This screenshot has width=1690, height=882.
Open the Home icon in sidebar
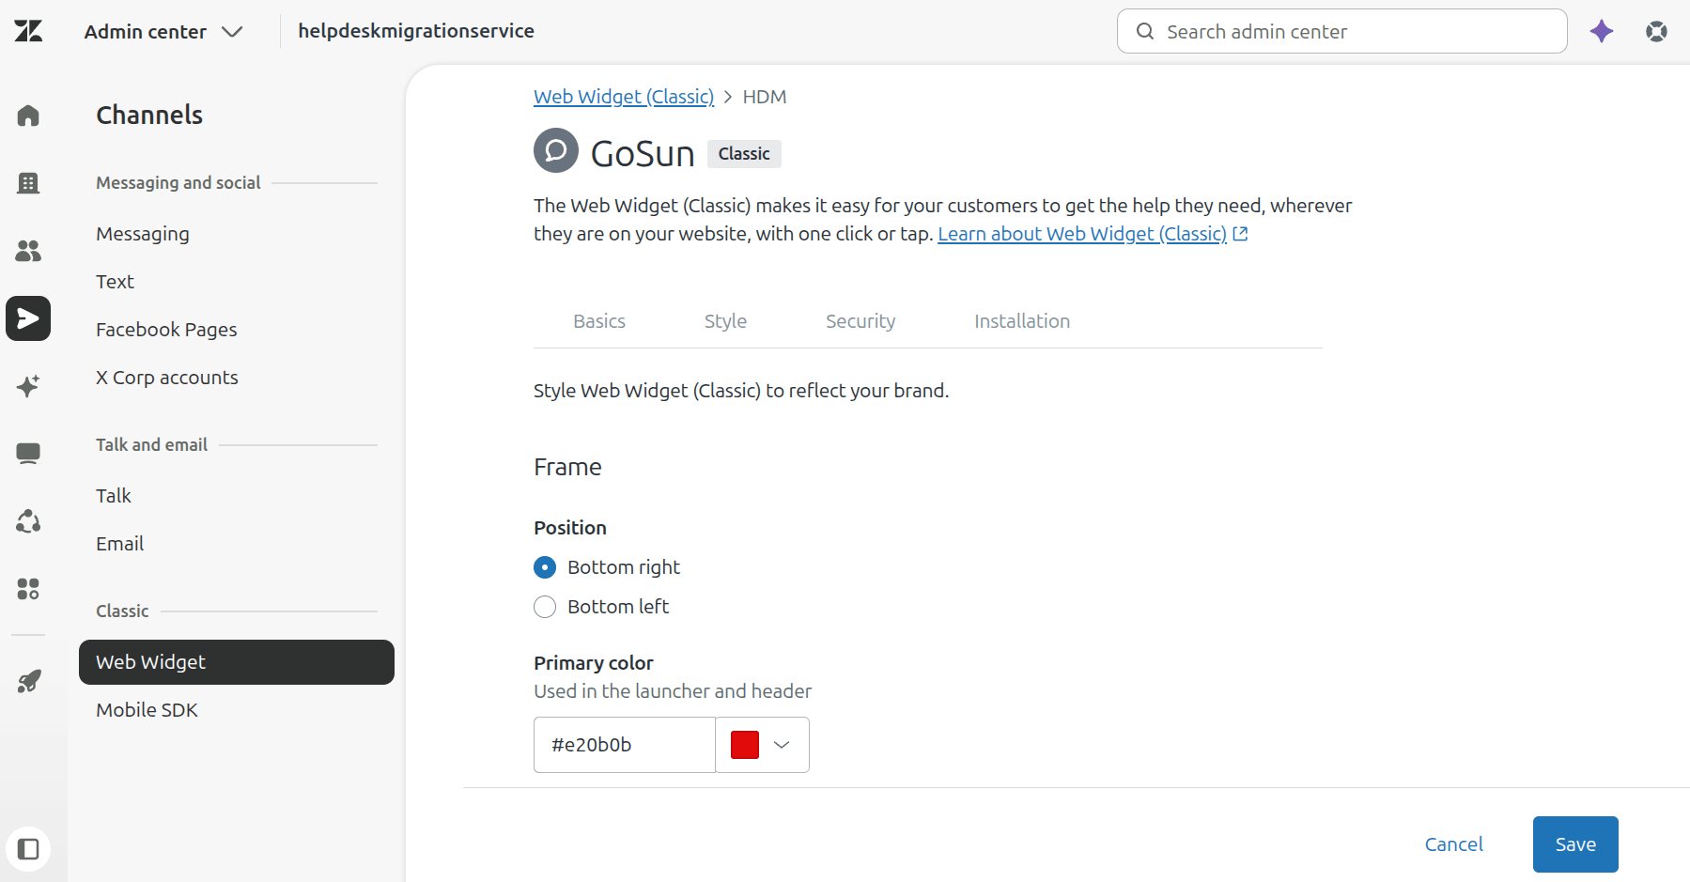point(28,116)
